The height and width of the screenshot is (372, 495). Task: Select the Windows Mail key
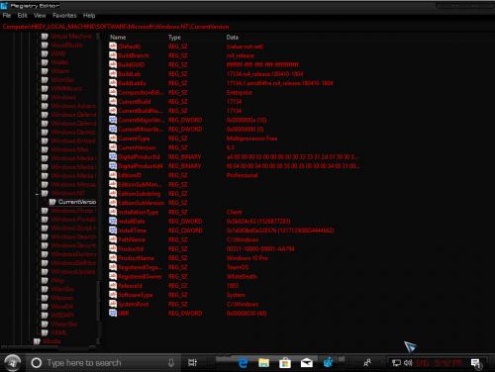[x=69, y=149]
